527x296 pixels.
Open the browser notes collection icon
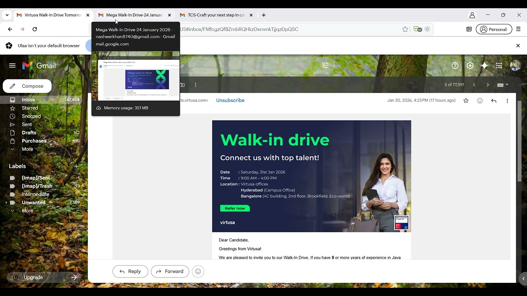pyautogui.click(x=469, y=29)
